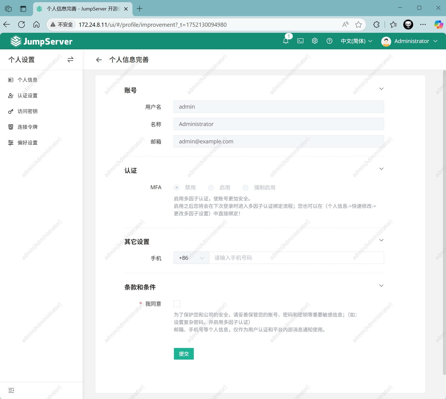Open the +86 country code dropdown
Image resolution: width=446 pixels, height=399 pixels.
[x=191, y=258]
